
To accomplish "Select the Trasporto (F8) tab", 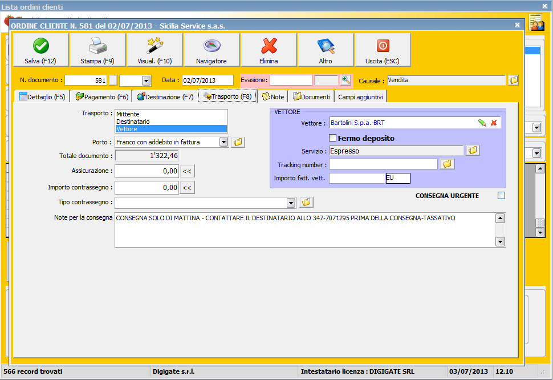I will 227,96.
